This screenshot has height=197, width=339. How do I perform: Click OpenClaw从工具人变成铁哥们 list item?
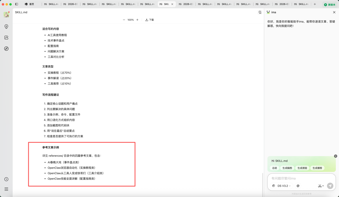(x=76, y=173)
